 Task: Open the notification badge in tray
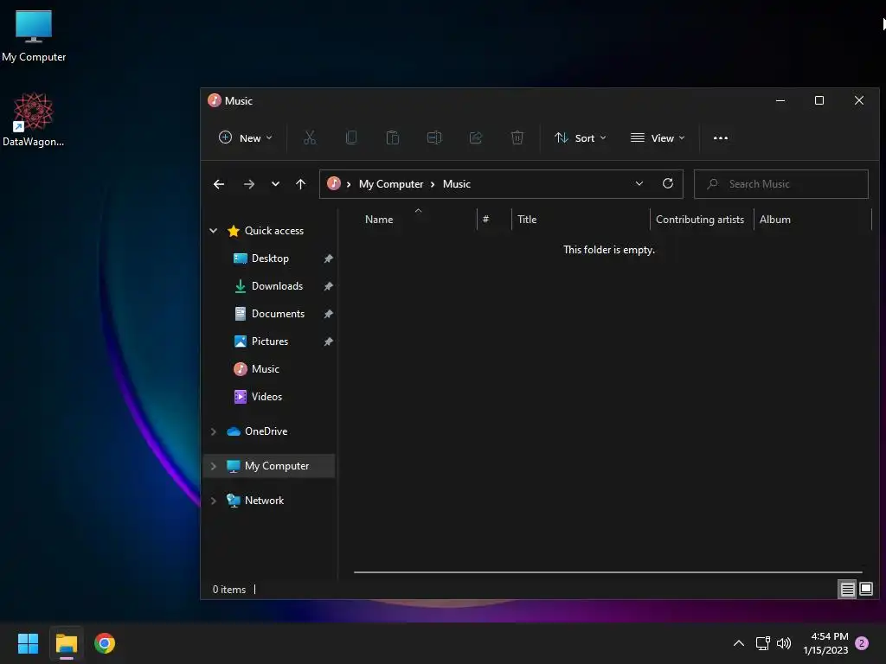(x=862, y=643)
